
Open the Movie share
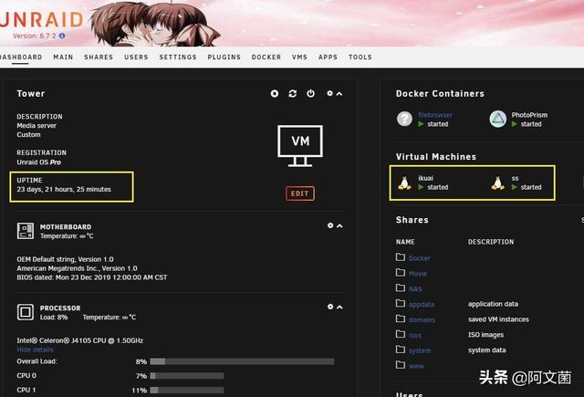(x=418, y=274)
